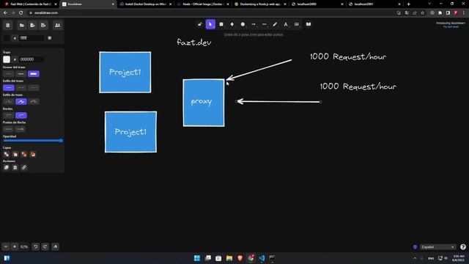The image size is (469, 264).
Task: Click Send backward layer icon
Action: pos(15,155)
